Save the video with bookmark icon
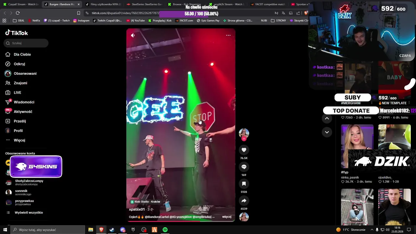416x234 pixels. [244, 184]
